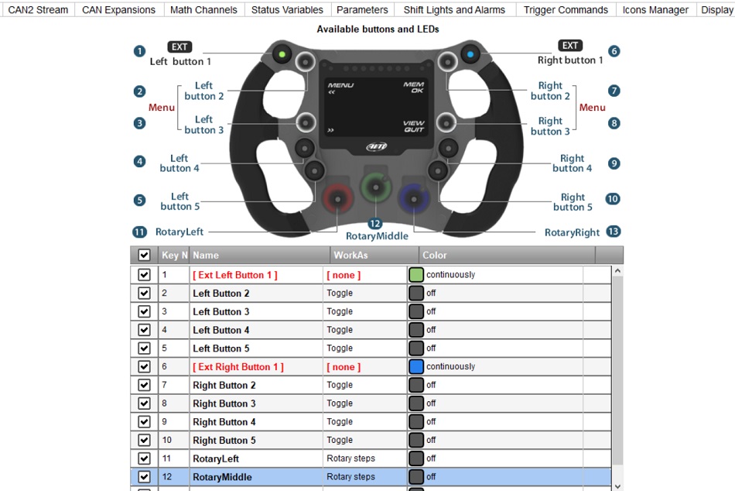Sort by the Color column header

point(508,255)
